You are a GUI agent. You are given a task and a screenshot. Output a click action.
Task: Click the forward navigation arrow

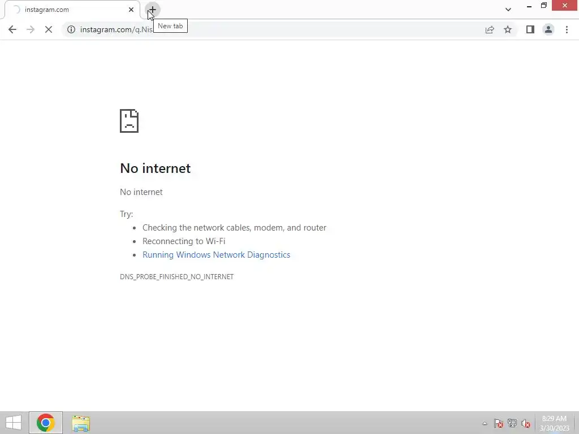coord(31,29)
